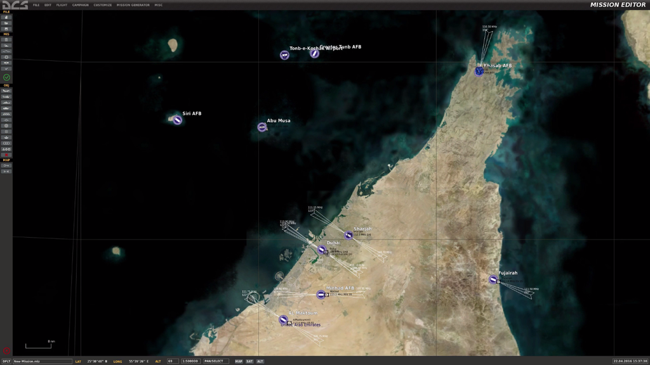
Task: Switch map view to MAP mode
Action: click(x=239, y=361)
